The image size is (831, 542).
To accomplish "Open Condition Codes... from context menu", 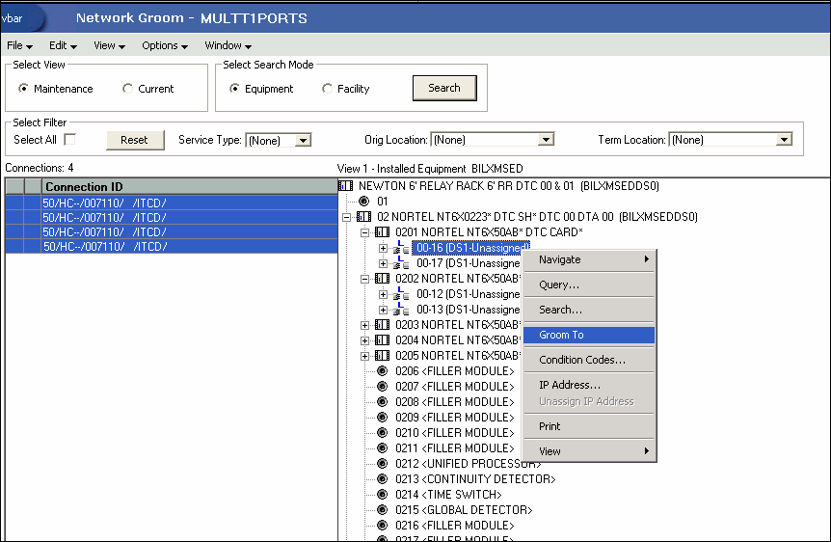I will pyautogui.click(x=589, y=360).
